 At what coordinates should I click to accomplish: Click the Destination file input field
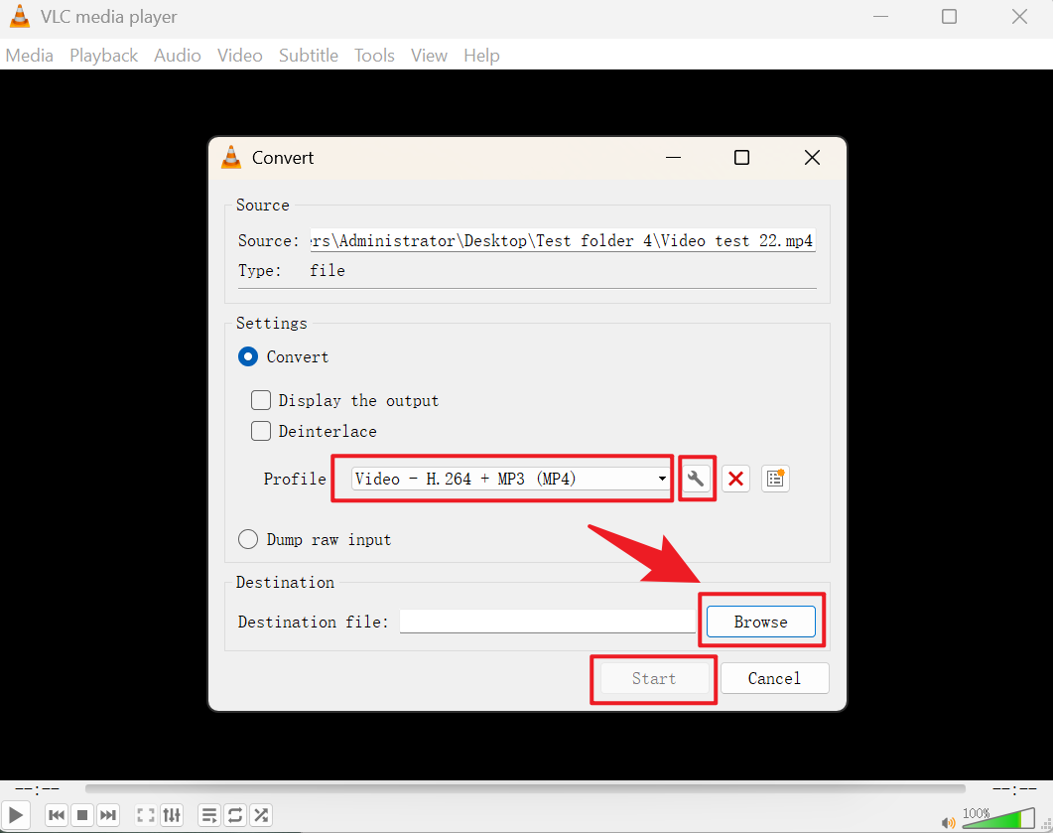(547, 622)
